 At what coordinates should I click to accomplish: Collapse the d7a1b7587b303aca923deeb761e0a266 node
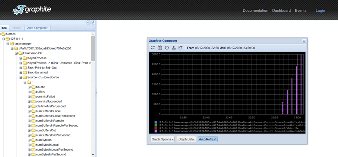coord(12,48)
